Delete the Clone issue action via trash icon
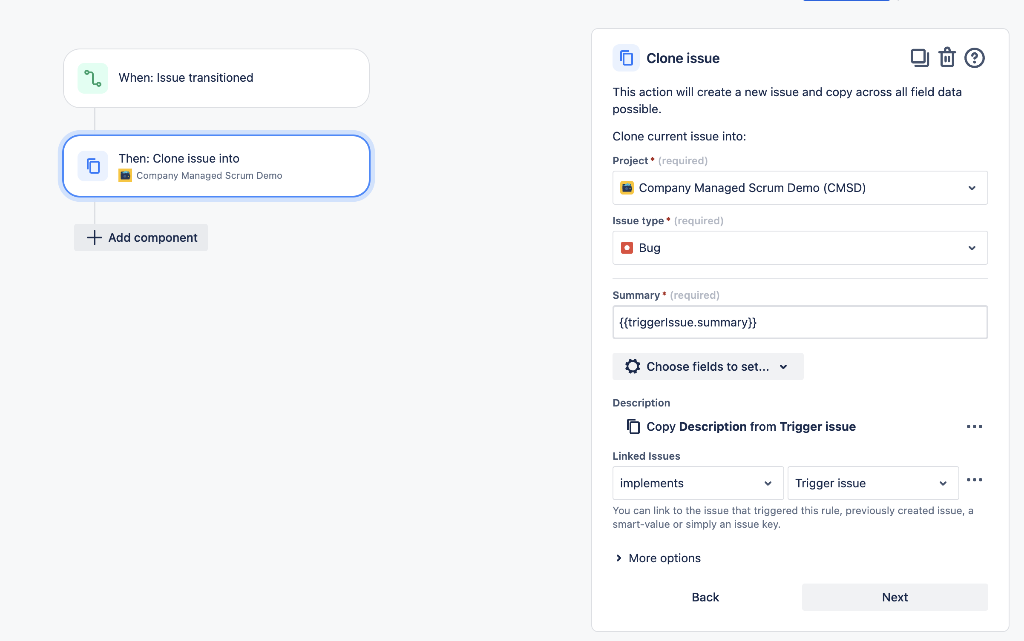The image size is (1024, 641). point(946,58)
